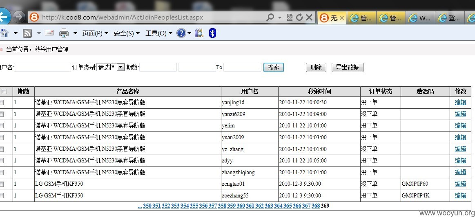
Task: Click the printer icon
Action: click(64, 33)
